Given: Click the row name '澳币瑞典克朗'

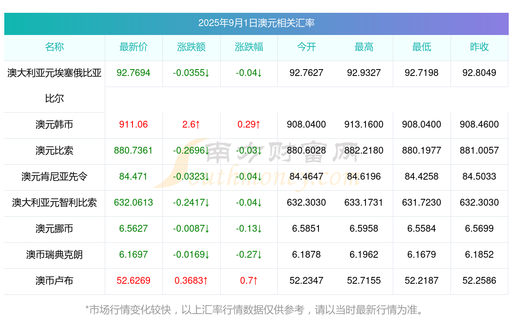Looking at the screenshot, I should 54,255.
